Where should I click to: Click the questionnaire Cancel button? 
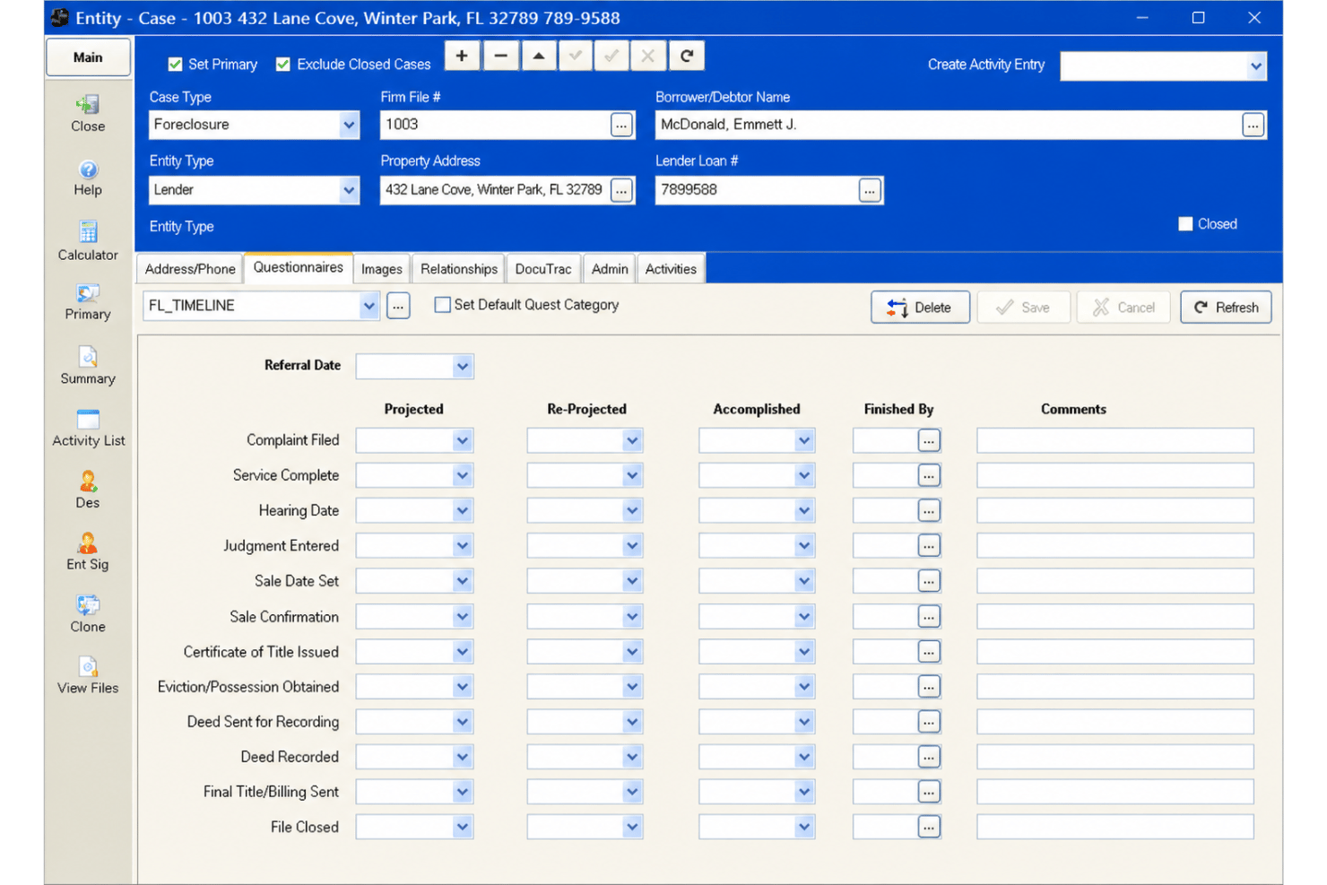(x=1123, y=308)
